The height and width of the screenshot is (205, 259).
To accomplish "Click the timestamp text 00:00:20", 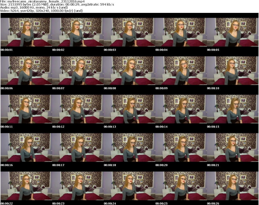I will 161,165.
